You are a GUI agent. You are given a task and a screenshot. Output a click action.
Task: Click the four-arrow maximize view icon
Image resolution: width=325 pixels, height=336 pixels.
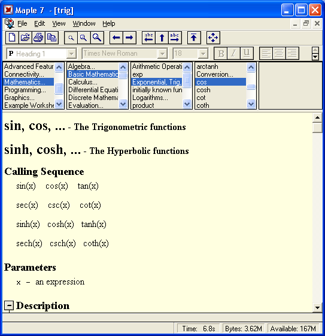pyautogui.click(x=213, y=38)
